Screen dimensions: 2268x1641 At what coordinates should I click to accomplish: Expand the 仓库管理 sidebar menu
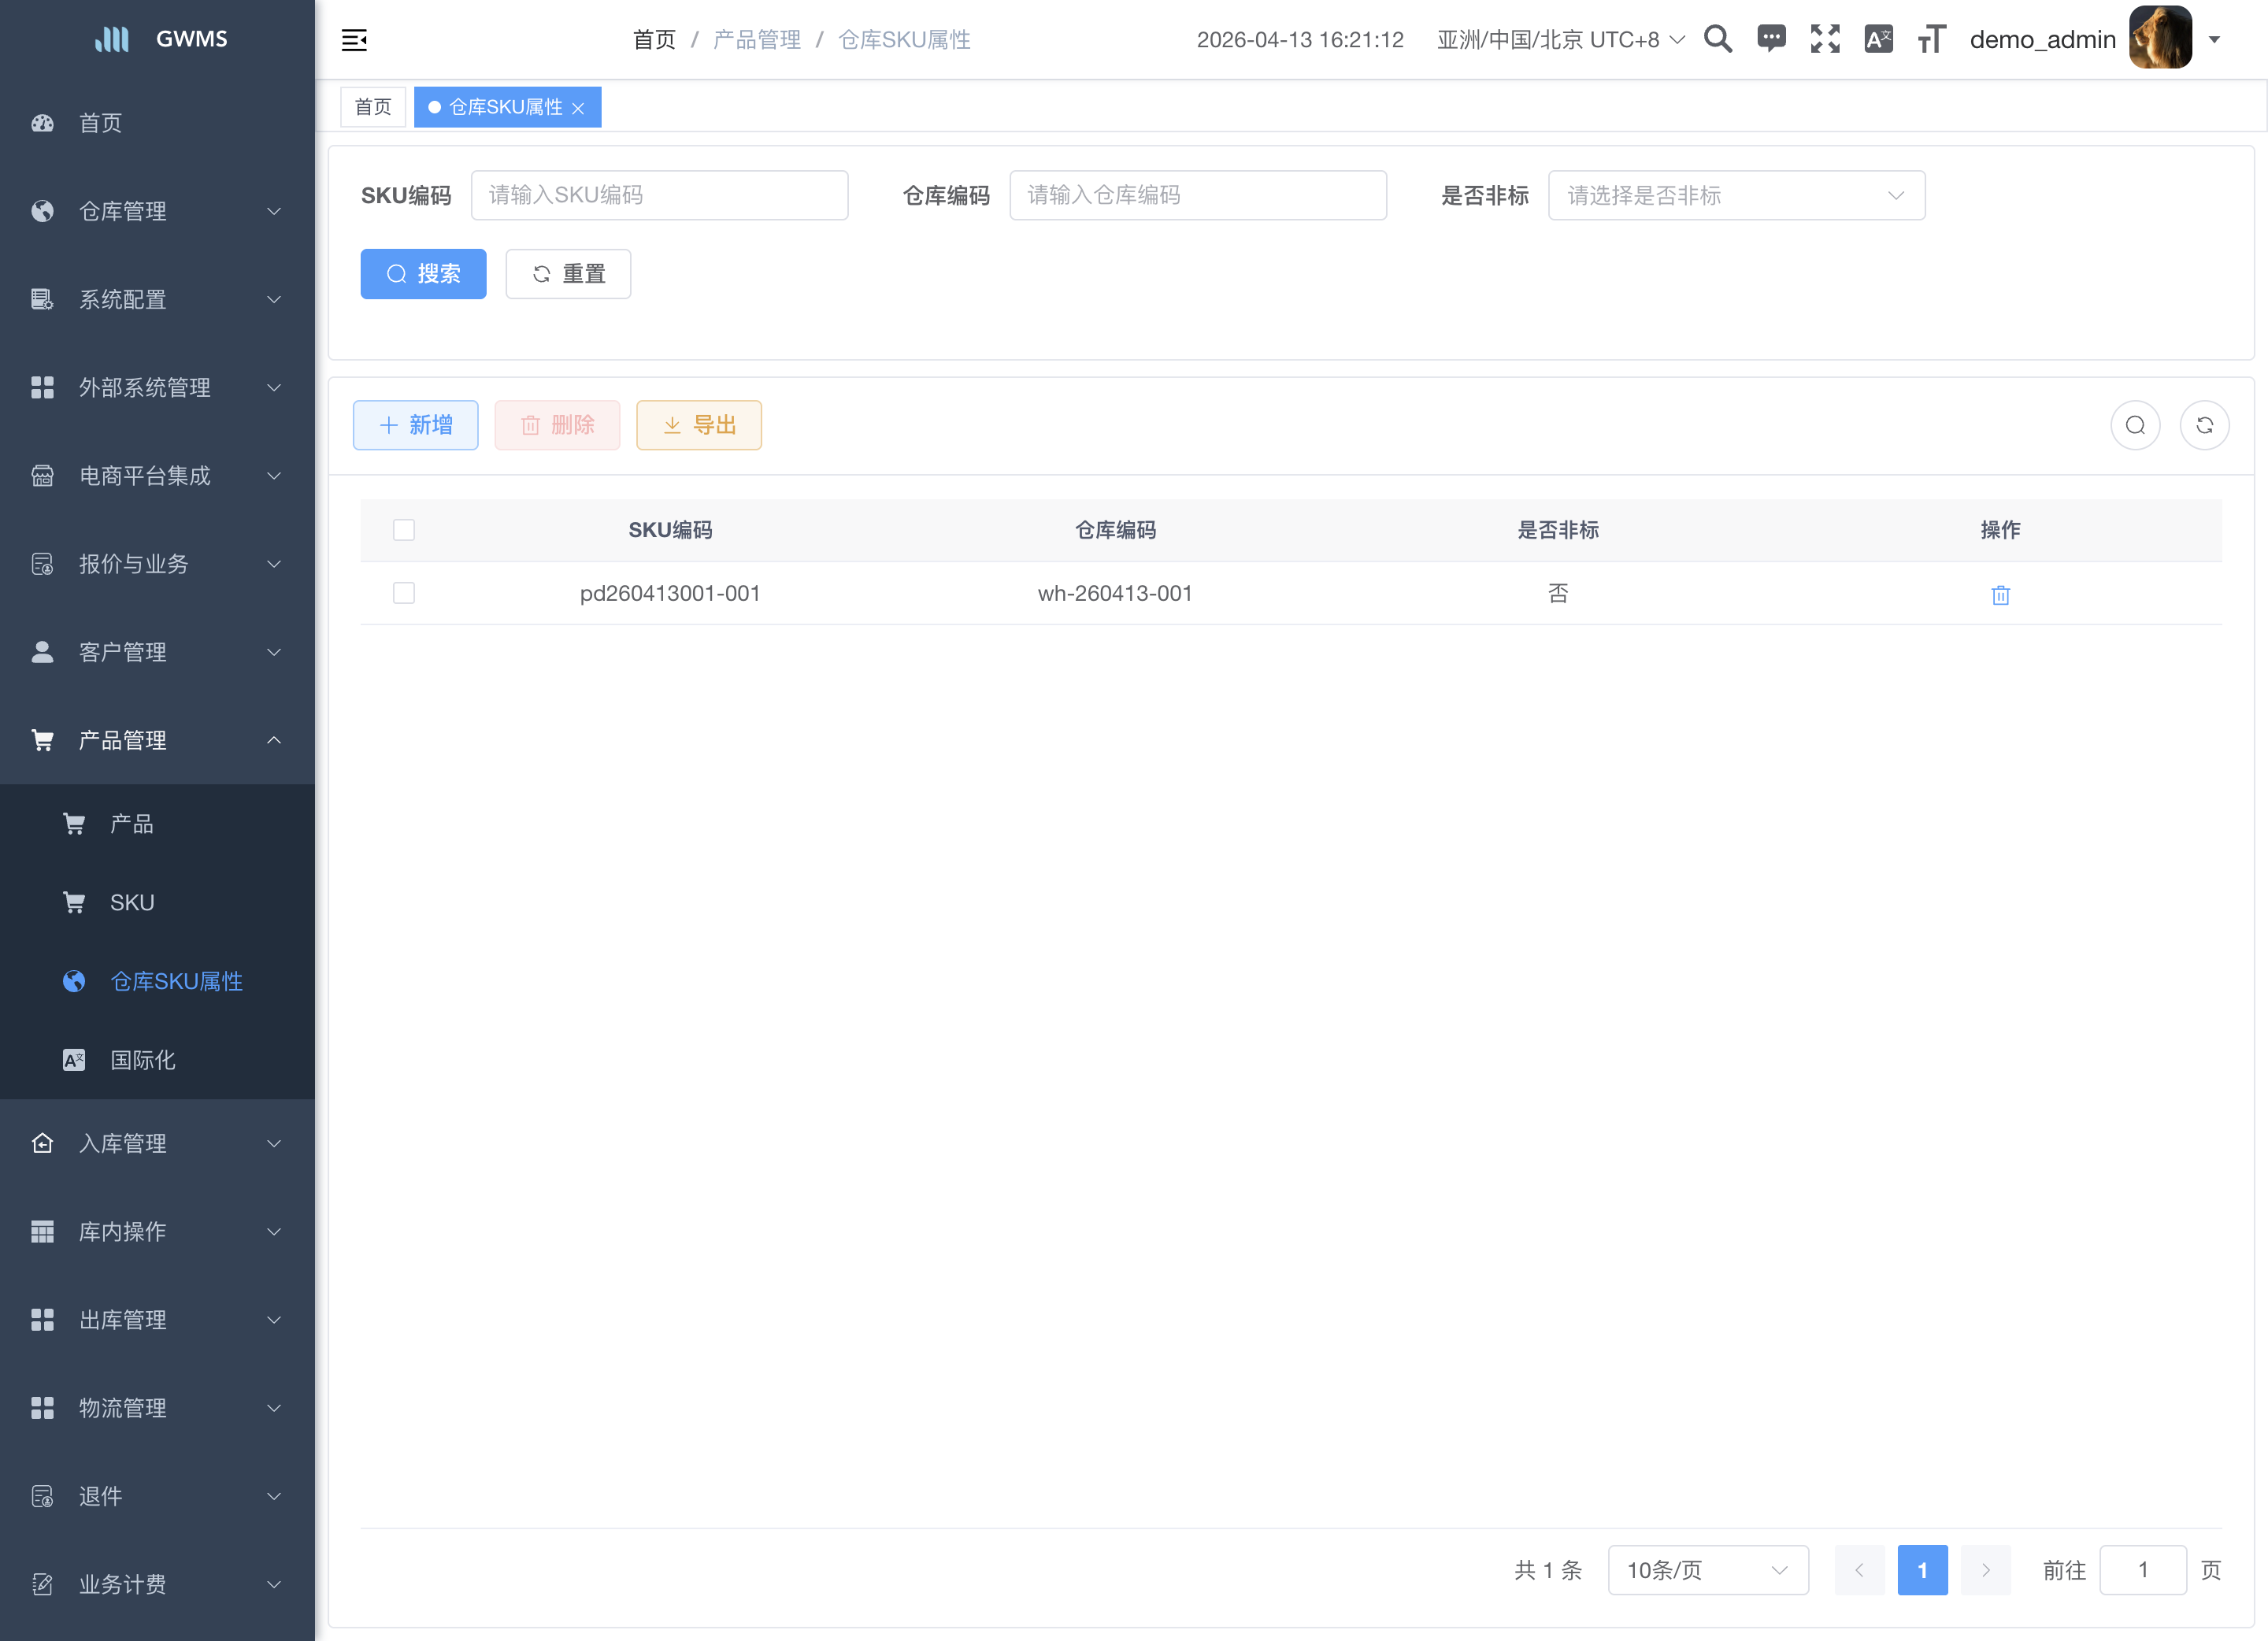(157, 211)
